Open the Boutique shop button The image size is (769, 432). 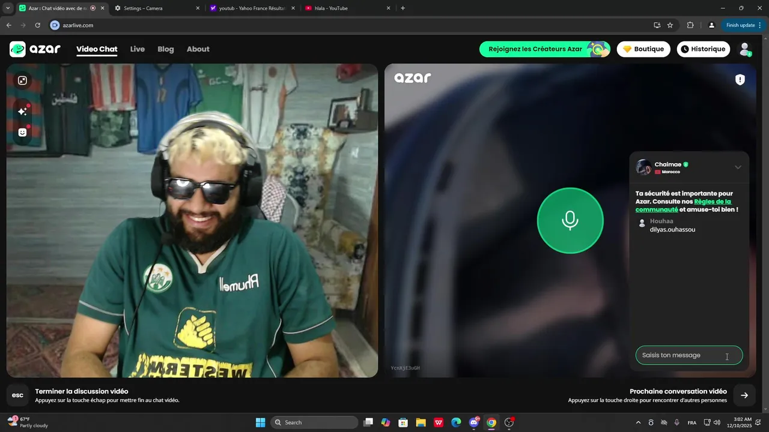[x=643, y=49]
